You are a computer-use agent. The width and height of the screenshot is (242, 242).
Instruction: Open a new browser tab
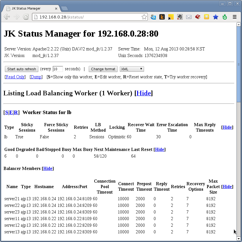65,8
